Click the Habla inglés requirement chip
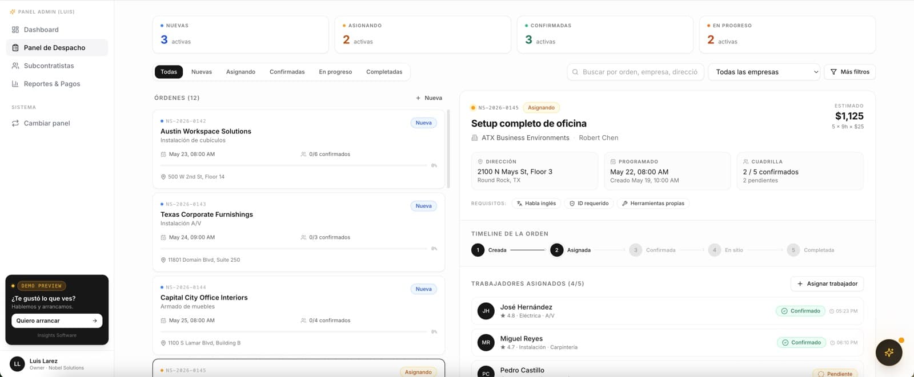The image size is (914, 377). (x=536, y=203)
